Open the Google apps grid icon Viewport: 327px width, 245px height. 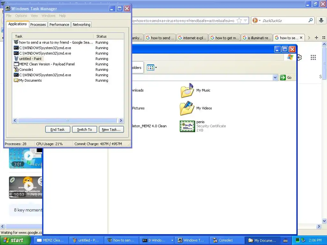click(x=313, y=57)
